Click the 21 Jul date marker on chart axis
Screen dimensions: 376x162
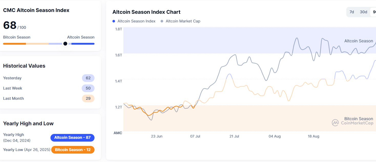[x=234, y=136]
